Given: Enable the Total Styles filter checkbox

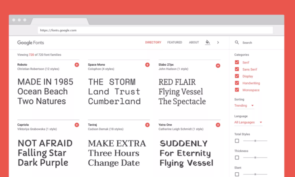Looking at the screenshot, I should pos(237,141).
